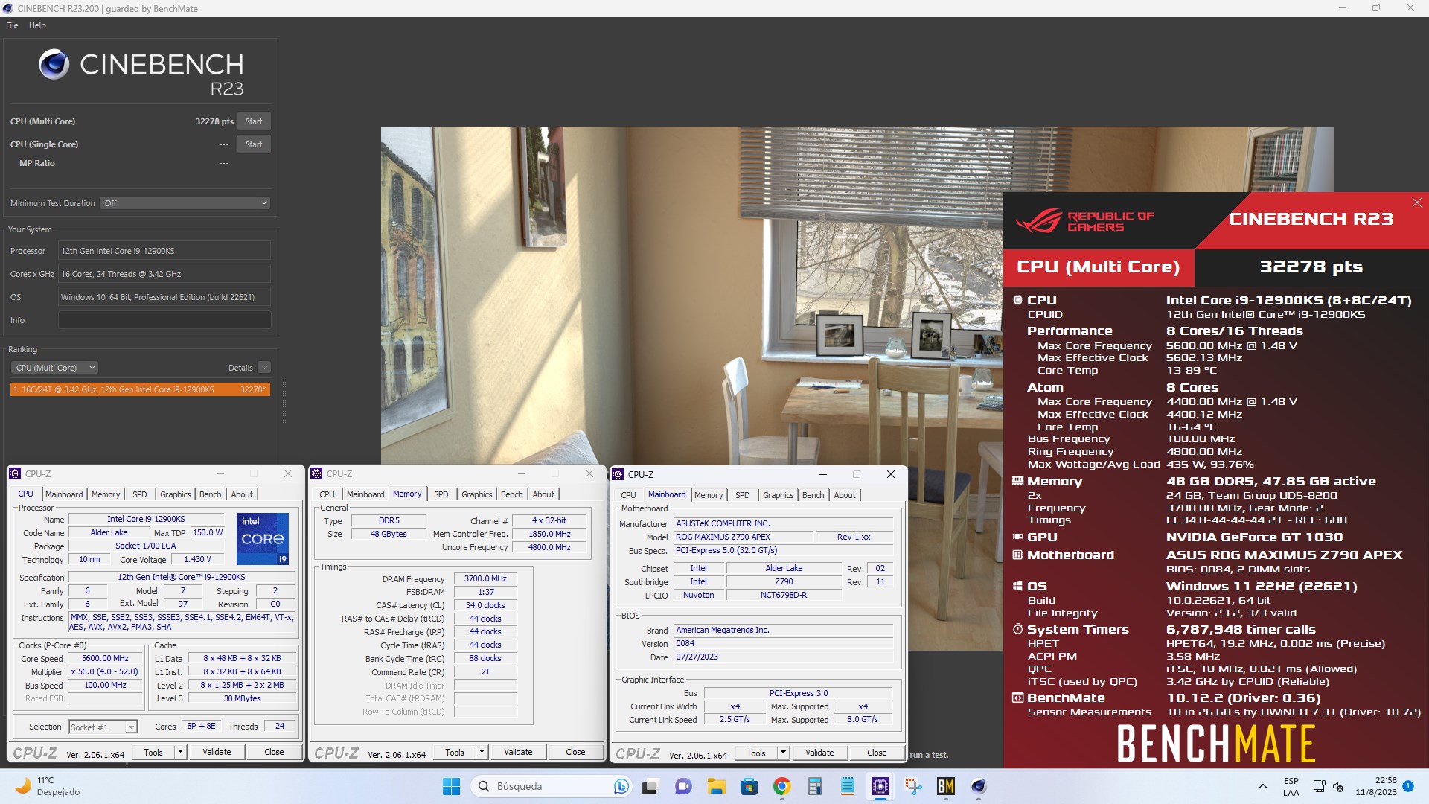Open Notepad from taskbar

[848, 786]
